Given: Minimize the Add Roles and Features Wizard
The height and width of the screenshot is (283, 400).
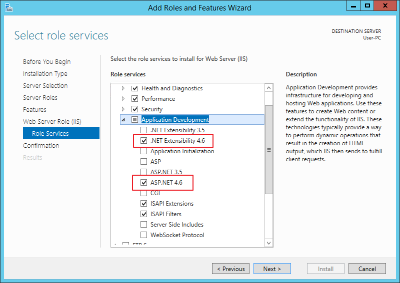Looking at the screenshot, I should point(353,6).
